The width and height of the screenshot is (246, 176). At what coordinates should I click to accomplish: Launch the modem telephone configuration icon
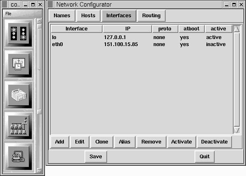coord(19,157)
